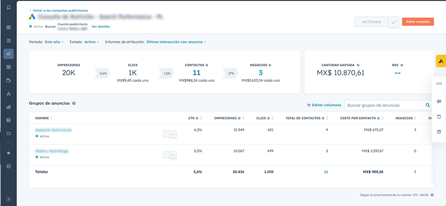Click the 'Editar campaña' button
Viewport: 446px width, 206px height.
click(418, 22)
